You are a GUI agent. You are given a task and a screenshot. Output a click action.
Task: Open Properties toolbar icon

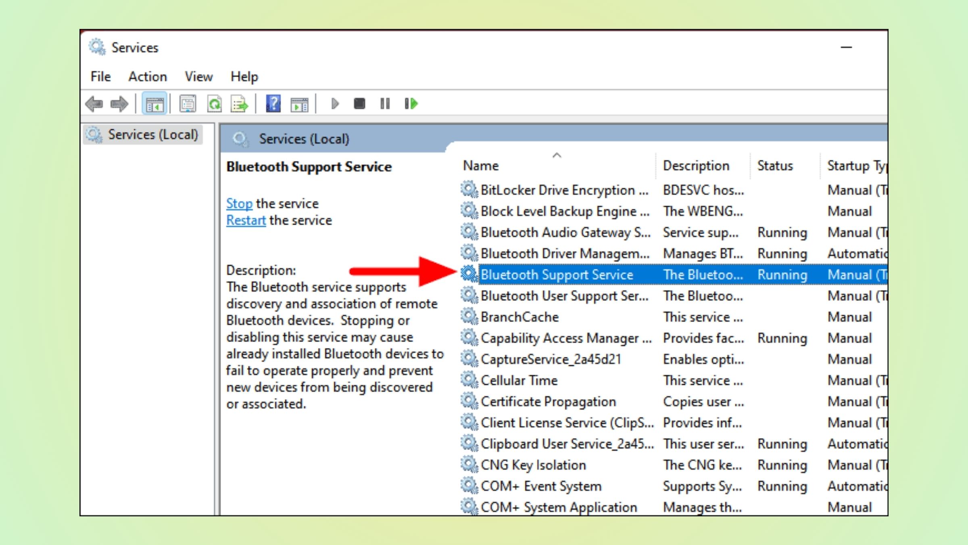click(188, 104)
